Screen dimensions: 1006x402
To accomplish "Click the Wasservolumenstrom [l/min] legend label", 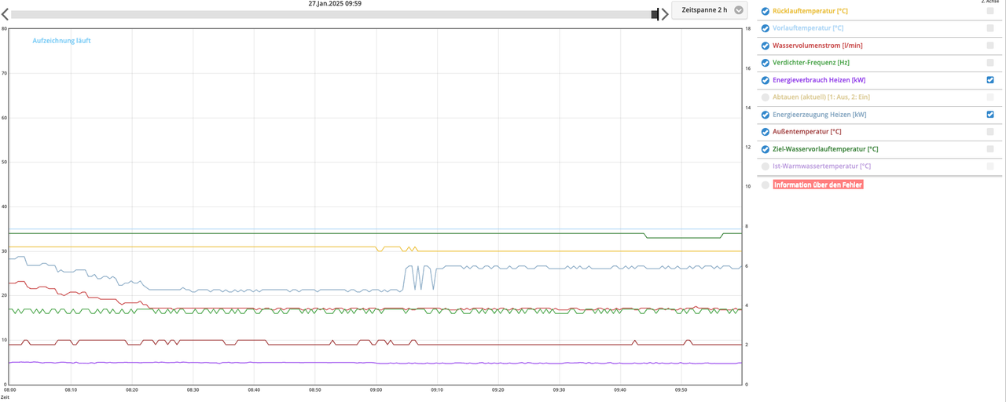I will (817, 46).
